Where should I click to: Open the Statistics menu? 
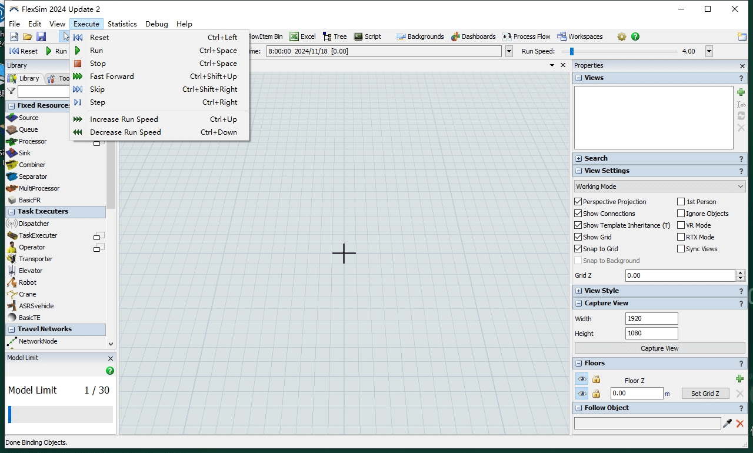click(122, 24)
